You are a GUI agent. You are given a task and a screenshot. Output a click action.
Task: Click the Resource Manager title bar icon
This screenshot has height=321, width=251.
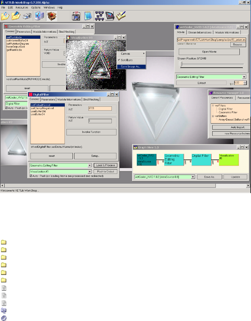[x=211, y=93]
